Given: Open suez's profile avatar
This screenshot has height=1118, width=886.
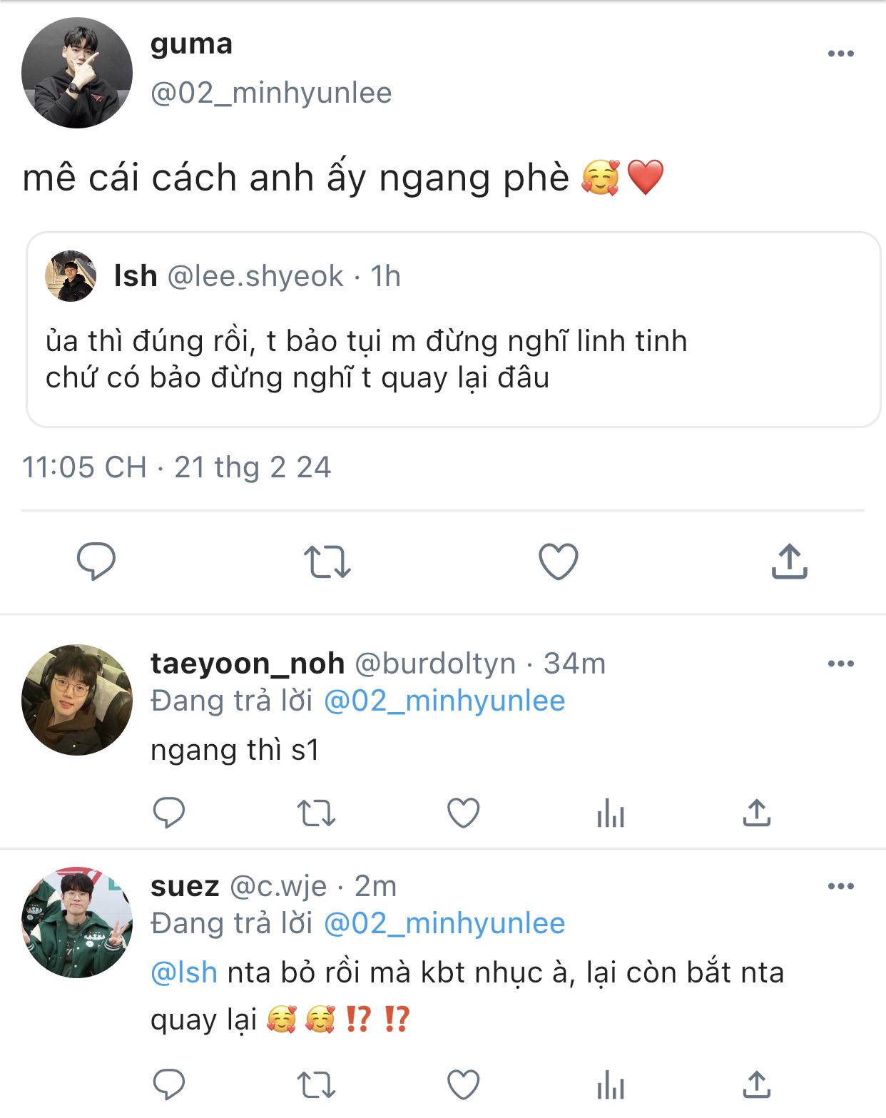Looking at the screenshot, I should [x=77, y=923].
